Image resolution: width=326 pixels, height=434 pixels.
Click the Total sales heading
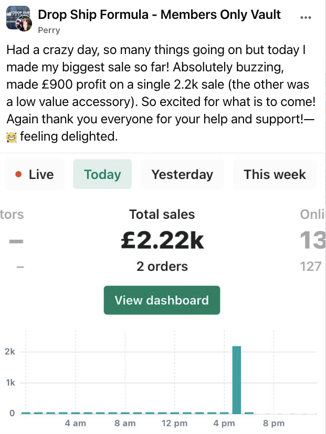click(162, 214)
